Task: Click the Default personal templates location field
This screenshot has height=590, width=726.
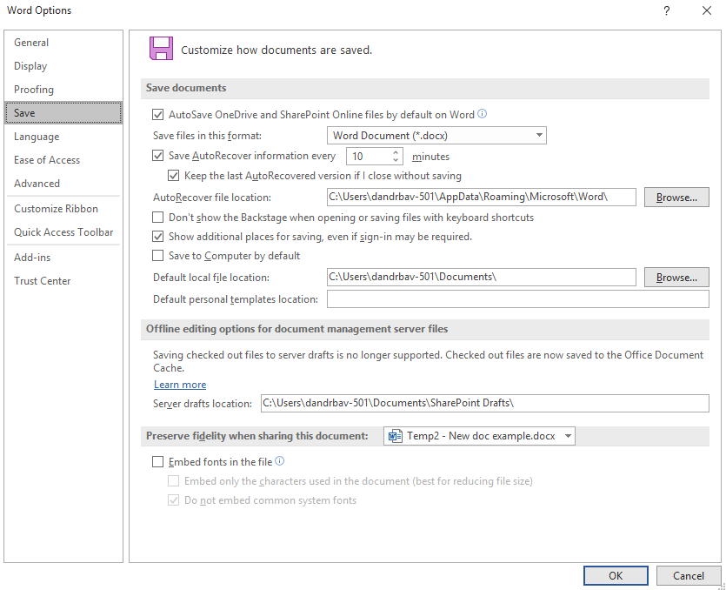Action: [517, 299]
